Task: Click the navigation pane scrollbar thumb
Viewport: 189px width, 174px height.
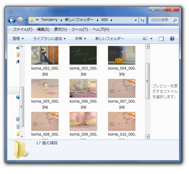Action: click(22, 106)
